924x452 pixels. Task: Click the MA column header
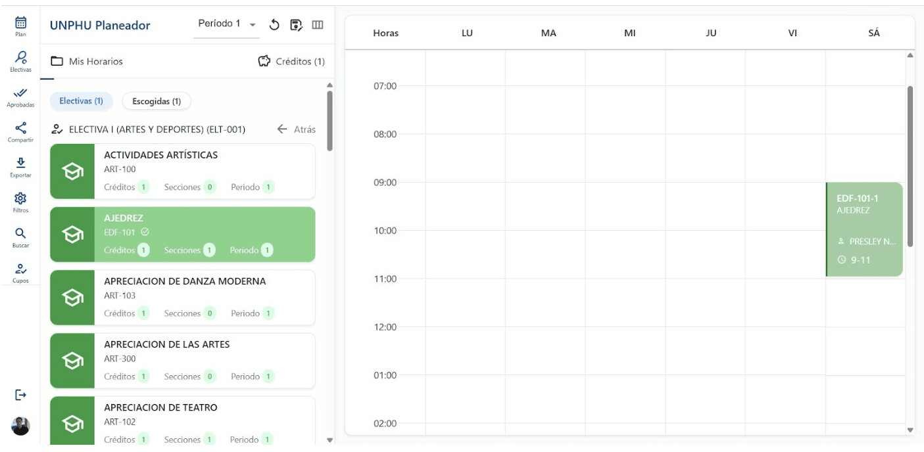point(548,33)
